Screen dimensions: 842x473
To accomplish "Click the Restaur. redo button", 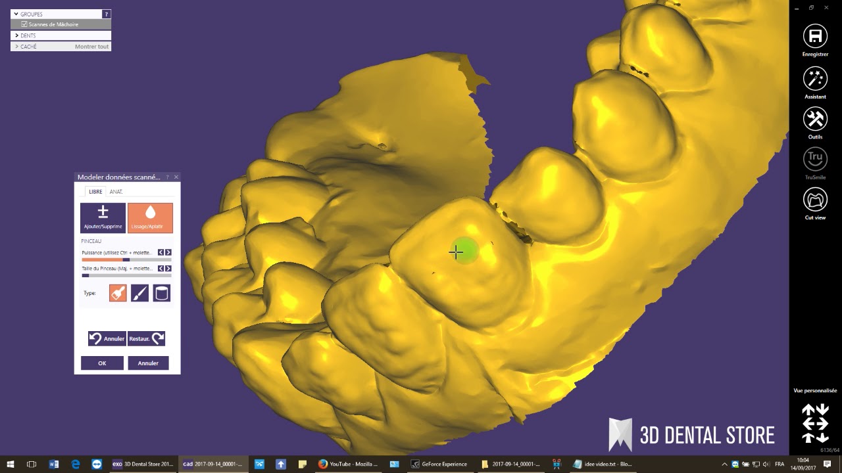I will (x=146, y=338).
